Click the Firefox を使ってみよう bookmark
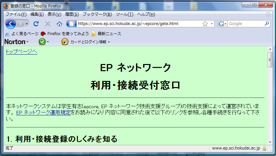 (x=65, y=34)
